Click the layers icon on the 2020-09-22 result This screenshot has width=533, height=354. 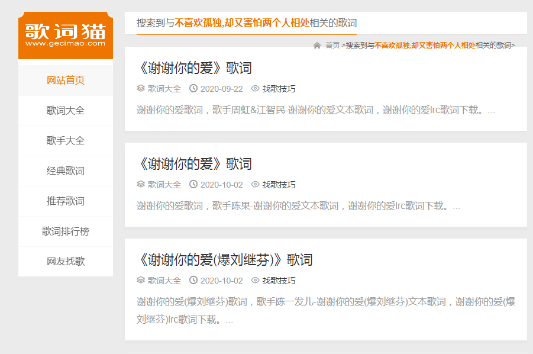pos(141,88)
